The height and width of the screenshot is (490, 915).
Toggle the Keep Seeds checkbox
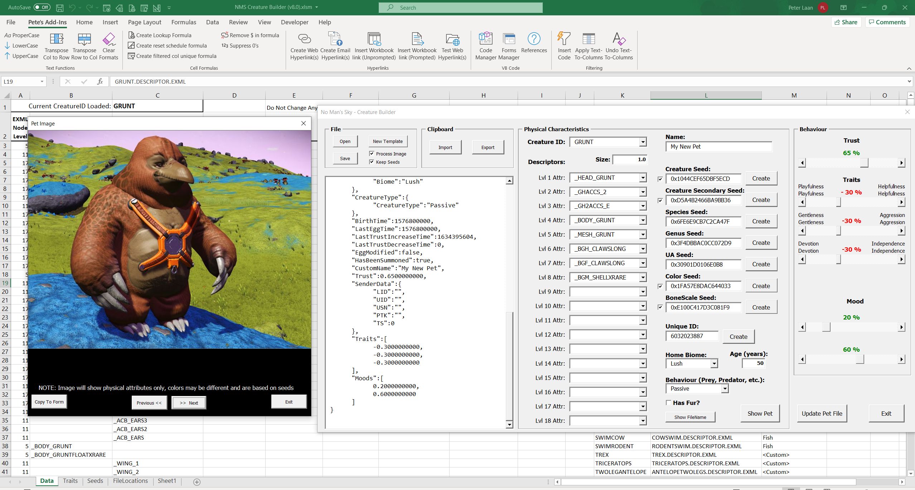coord(372,162)
